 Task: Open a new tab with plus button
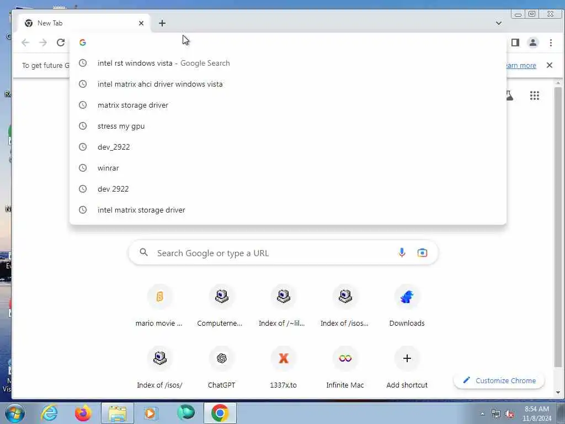[x=162, y=23]
